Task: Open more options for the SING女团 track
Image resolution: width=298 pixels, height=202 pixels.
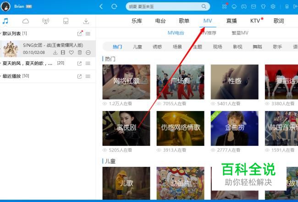Action: coord(88,53)
